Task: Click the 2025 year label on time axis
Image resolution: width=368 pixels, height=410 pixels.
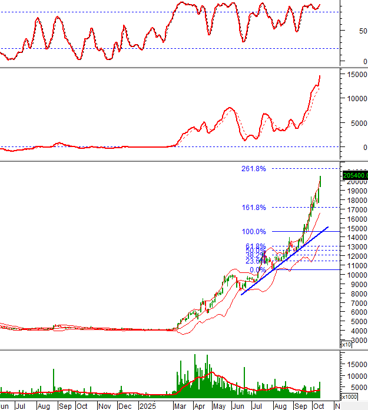Action: [147, 406]
